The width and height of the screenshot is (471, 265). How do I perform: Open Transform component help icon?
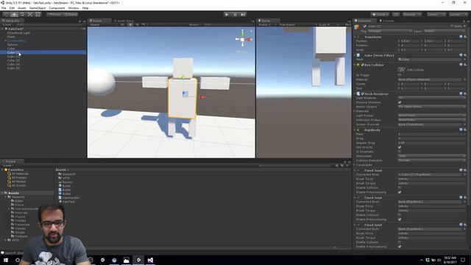click(x=461, y=37)
